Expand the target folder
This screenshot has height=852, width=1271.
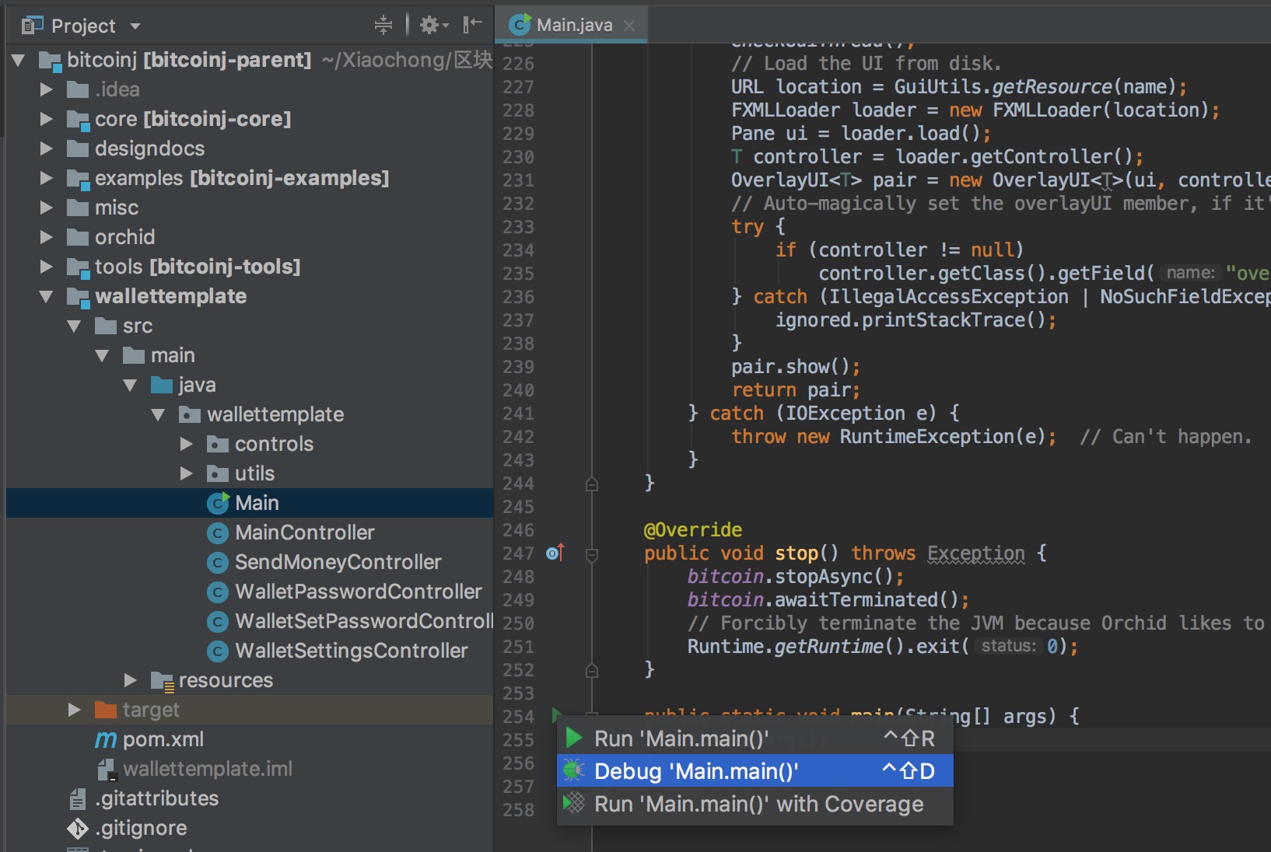(x=74, y=710)
